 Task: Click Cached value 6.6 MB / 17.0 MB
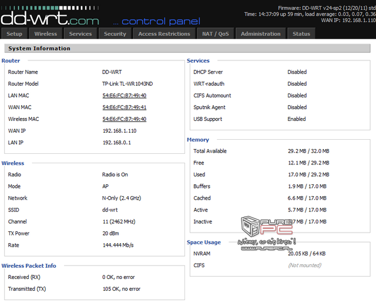[307, 198]
